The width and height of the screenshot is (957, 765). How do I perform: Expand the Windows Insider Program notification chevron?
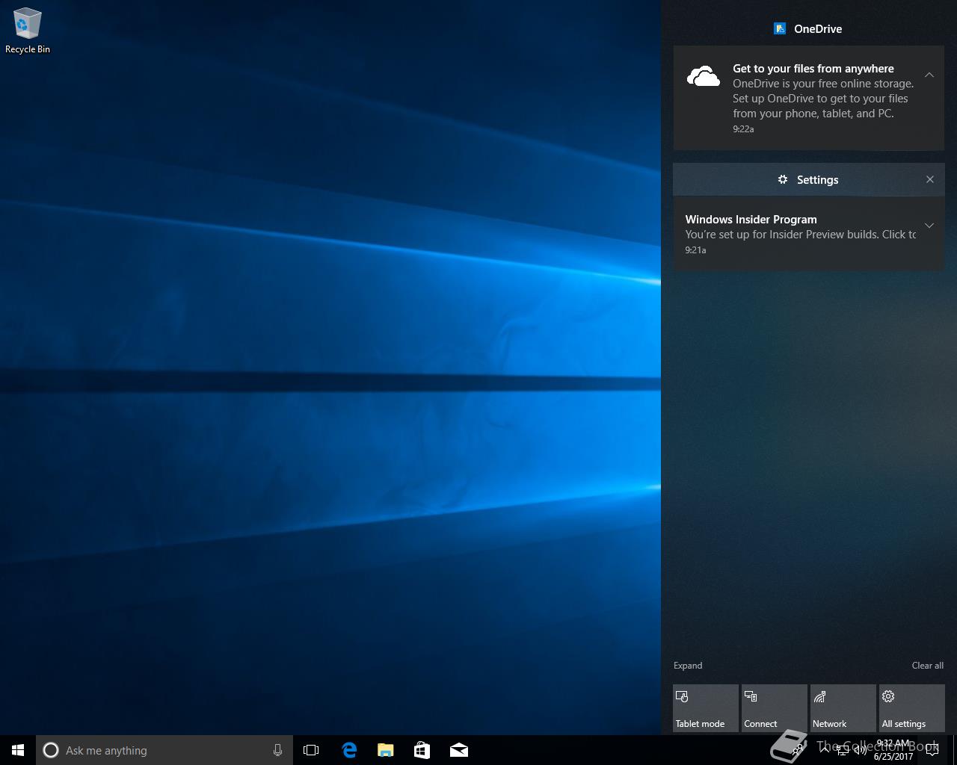point(929,226)
